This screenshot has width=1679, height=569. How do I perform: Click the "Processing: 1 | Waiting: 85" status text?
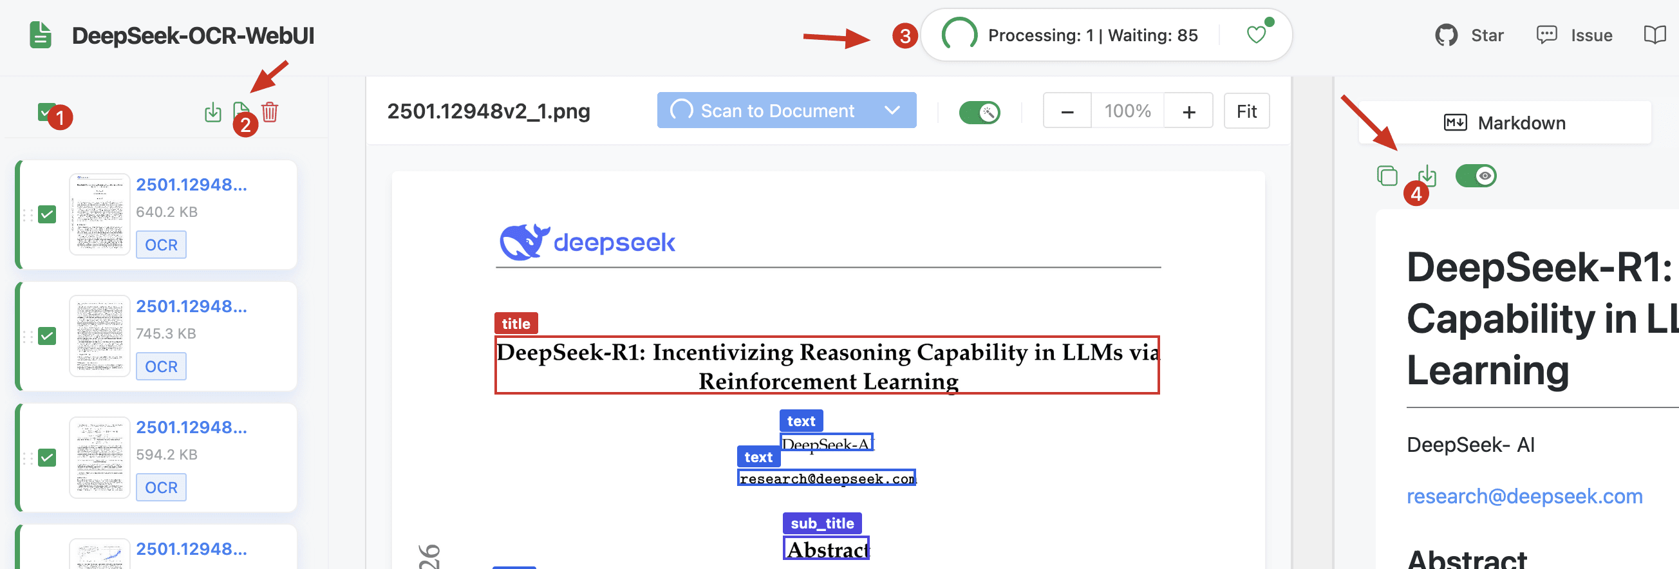point(1093,35)
